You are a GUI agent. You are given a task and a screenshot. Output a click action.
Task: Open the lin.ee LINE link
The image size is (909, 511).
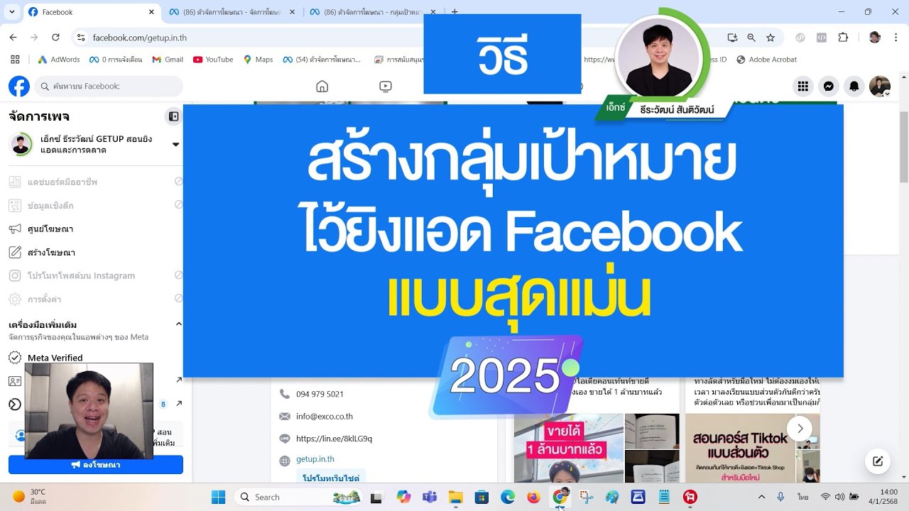(334, 439)
